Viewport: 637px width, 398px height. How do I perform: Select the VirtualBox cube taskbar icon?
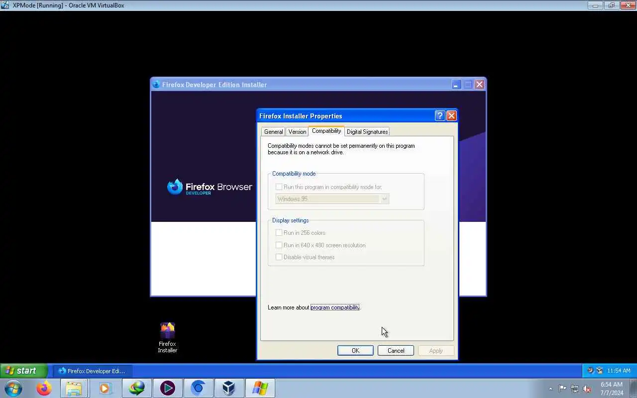point(229,388)
